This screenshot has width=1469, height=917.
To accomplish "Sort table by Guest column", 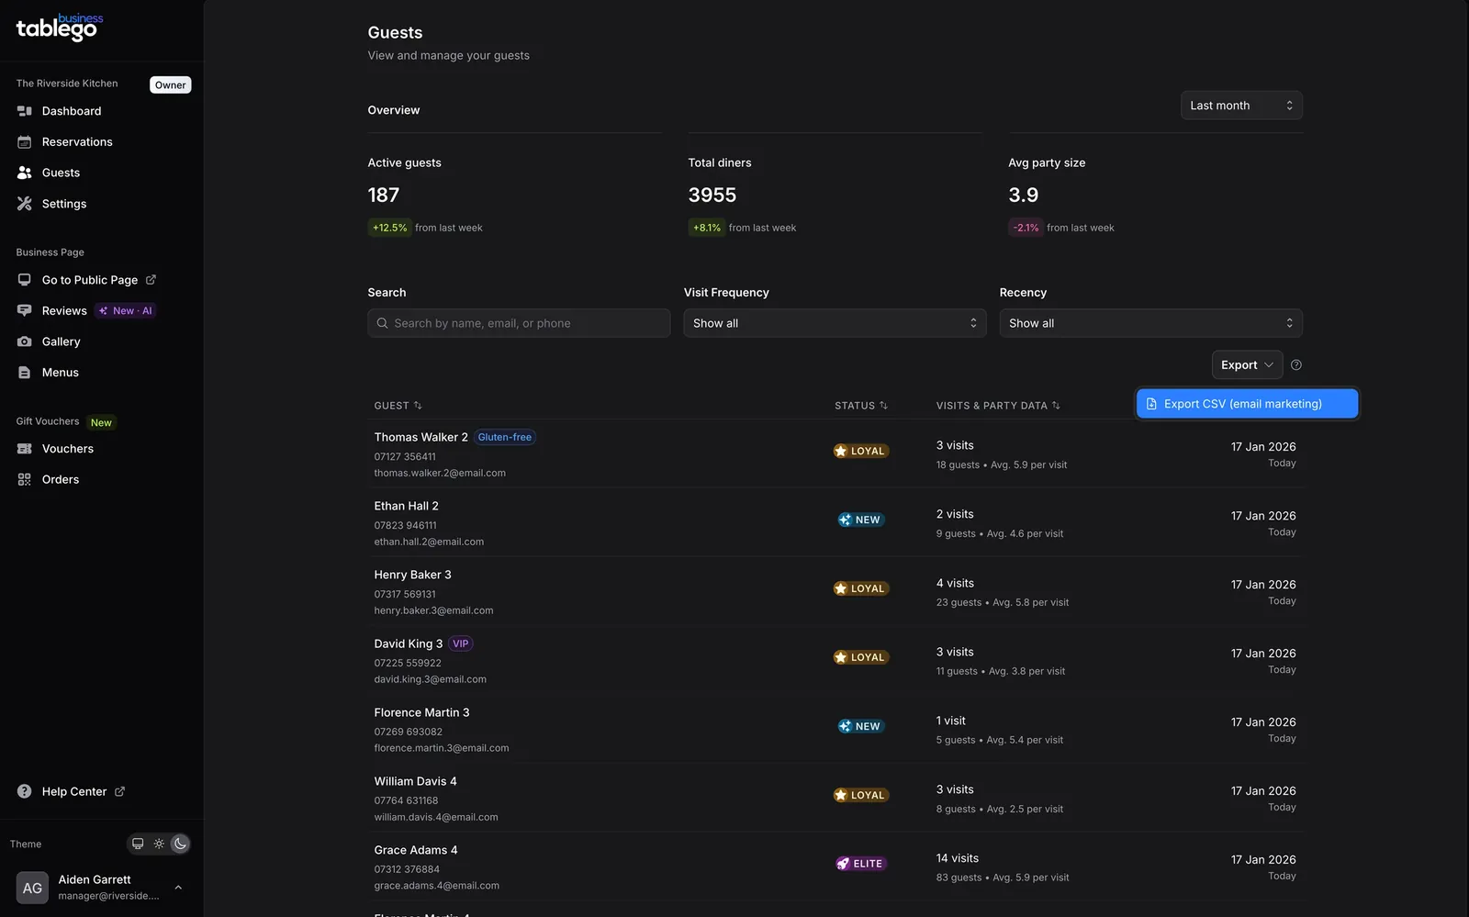I will pos(398,406).
